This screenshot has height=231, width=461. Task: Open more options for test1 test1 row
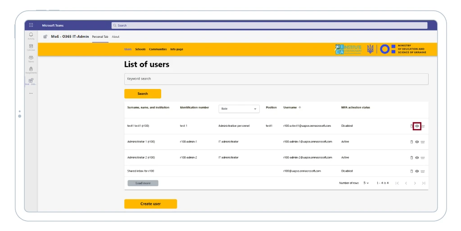tap(423, 126)
